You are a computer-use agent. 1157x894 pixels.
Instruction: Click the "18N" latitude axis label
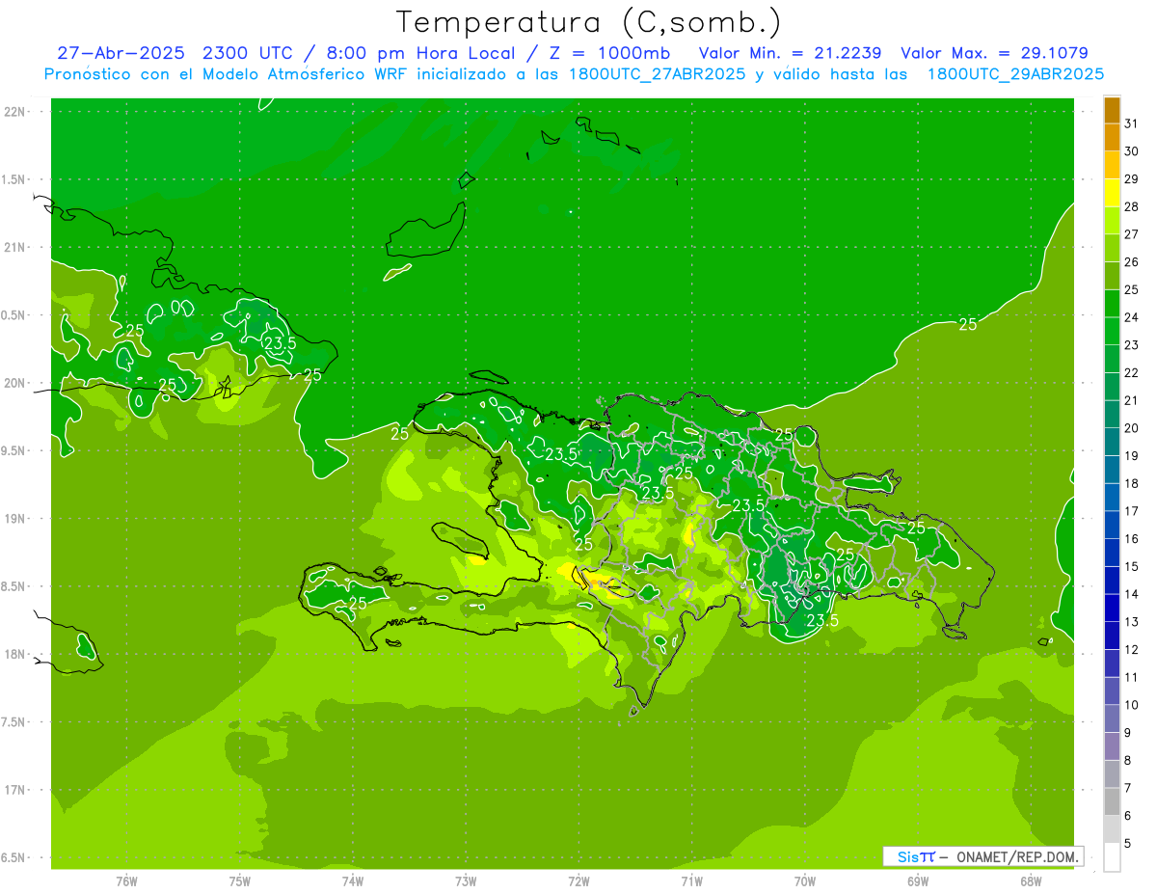click(x=13, y=655)
